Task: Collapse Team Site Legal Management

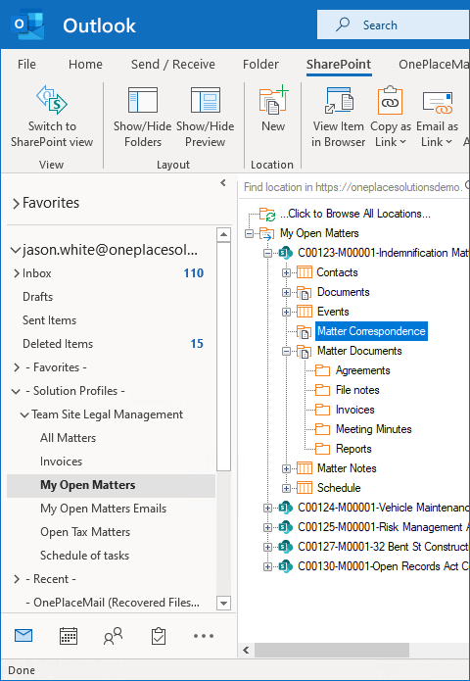Action: pyautogui.click(x=24, y=414)
